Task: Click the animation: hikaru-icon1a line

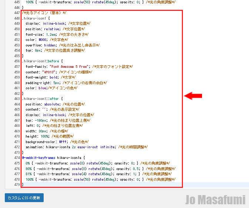Action: tap(87, 147)
